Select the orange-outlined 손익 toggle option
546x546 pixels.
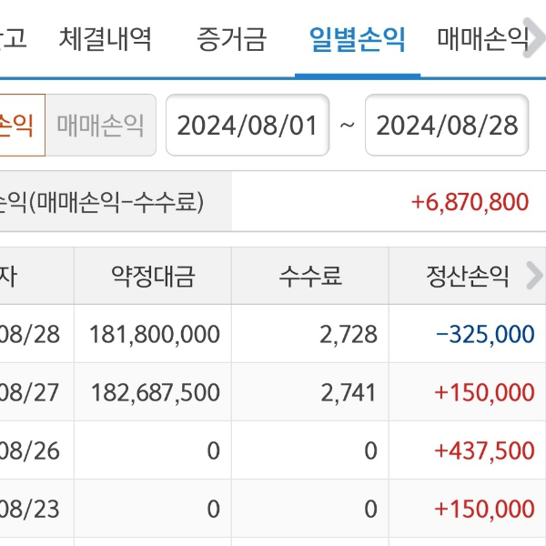(x=18, y=125)
